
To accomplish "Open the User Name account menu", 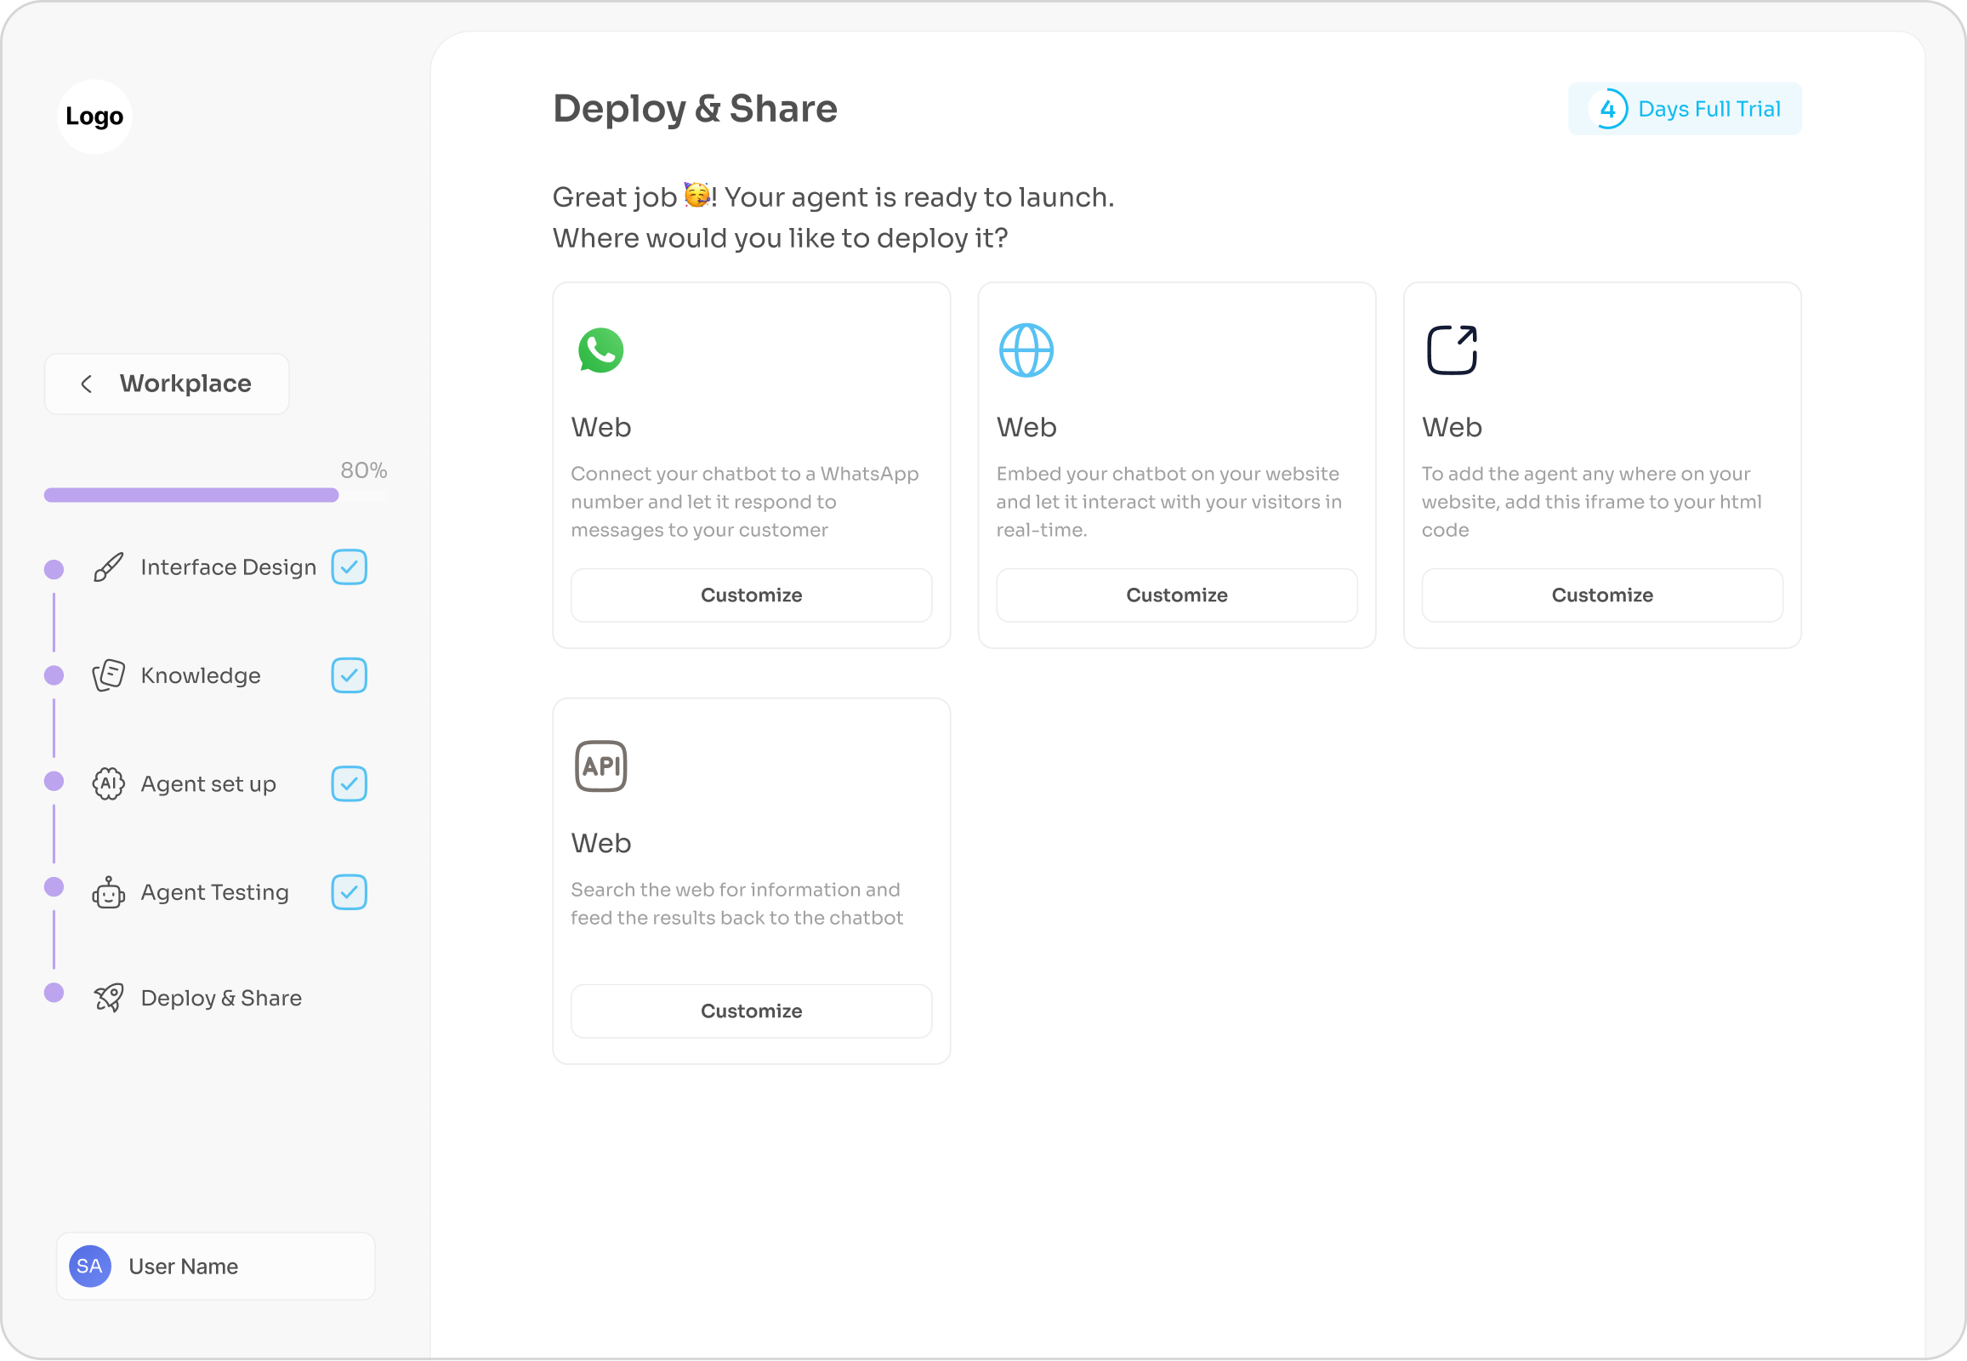I will [x=216, y=1266].
